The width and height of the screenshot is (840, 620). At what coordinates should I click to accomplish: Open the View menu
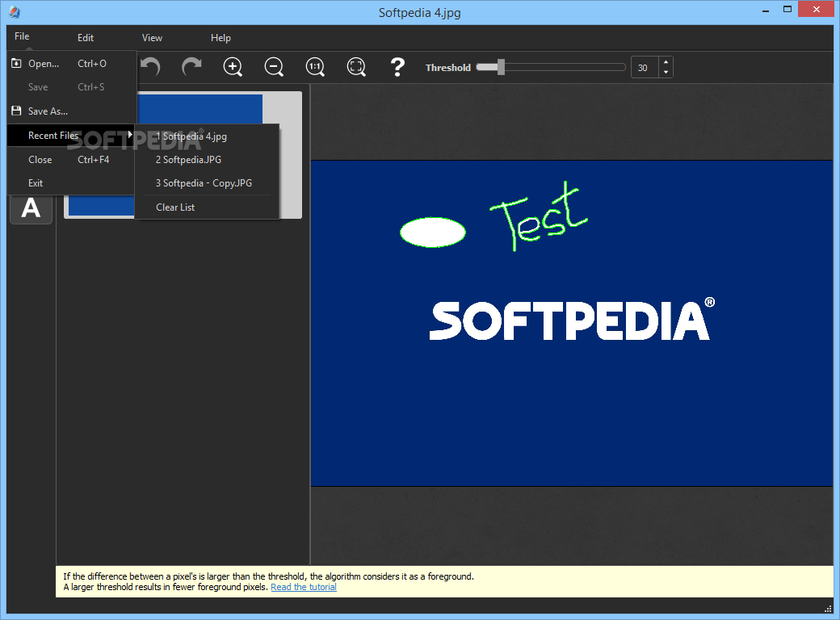tap(152, 37)
